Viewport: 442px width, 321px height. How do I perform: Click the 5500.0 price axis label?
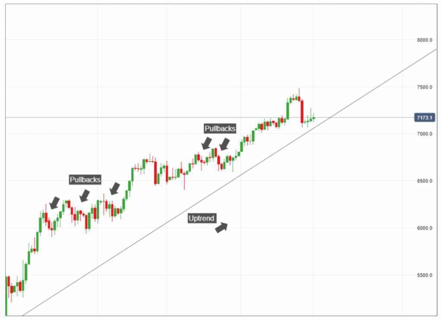pos(425,275)
